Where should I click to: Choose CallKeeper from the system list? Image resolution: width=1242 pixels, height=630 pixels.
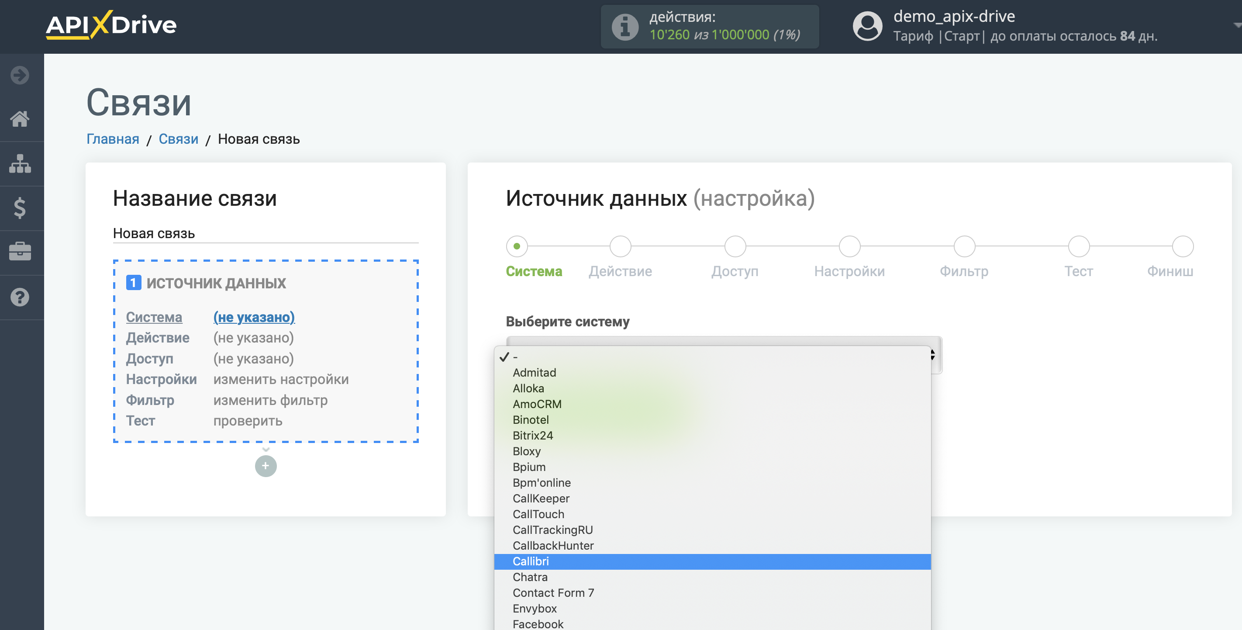(712, 498)
